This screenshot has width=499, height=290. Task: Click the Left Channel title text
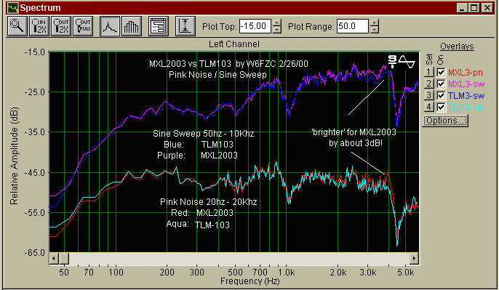coord(234,44)
